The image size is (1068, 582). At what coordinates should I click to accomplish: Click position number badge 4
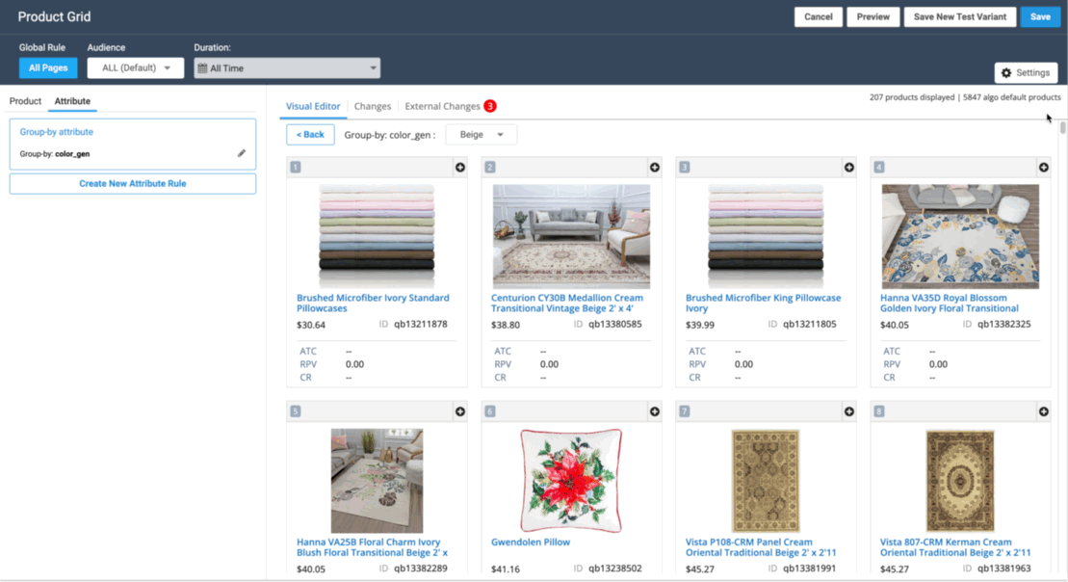click(x=879, y=167)
